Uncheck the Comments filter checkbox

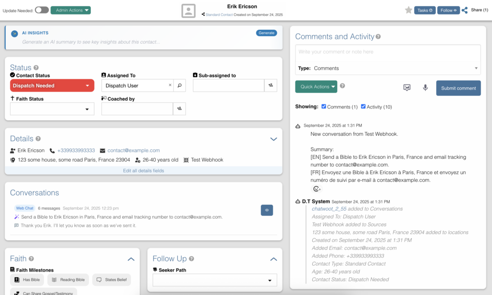[324, 106]
